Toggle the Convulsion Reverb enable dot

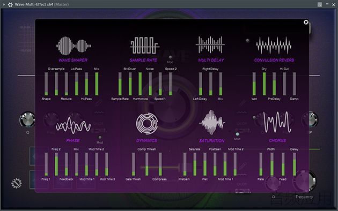[x=247, y=40]
